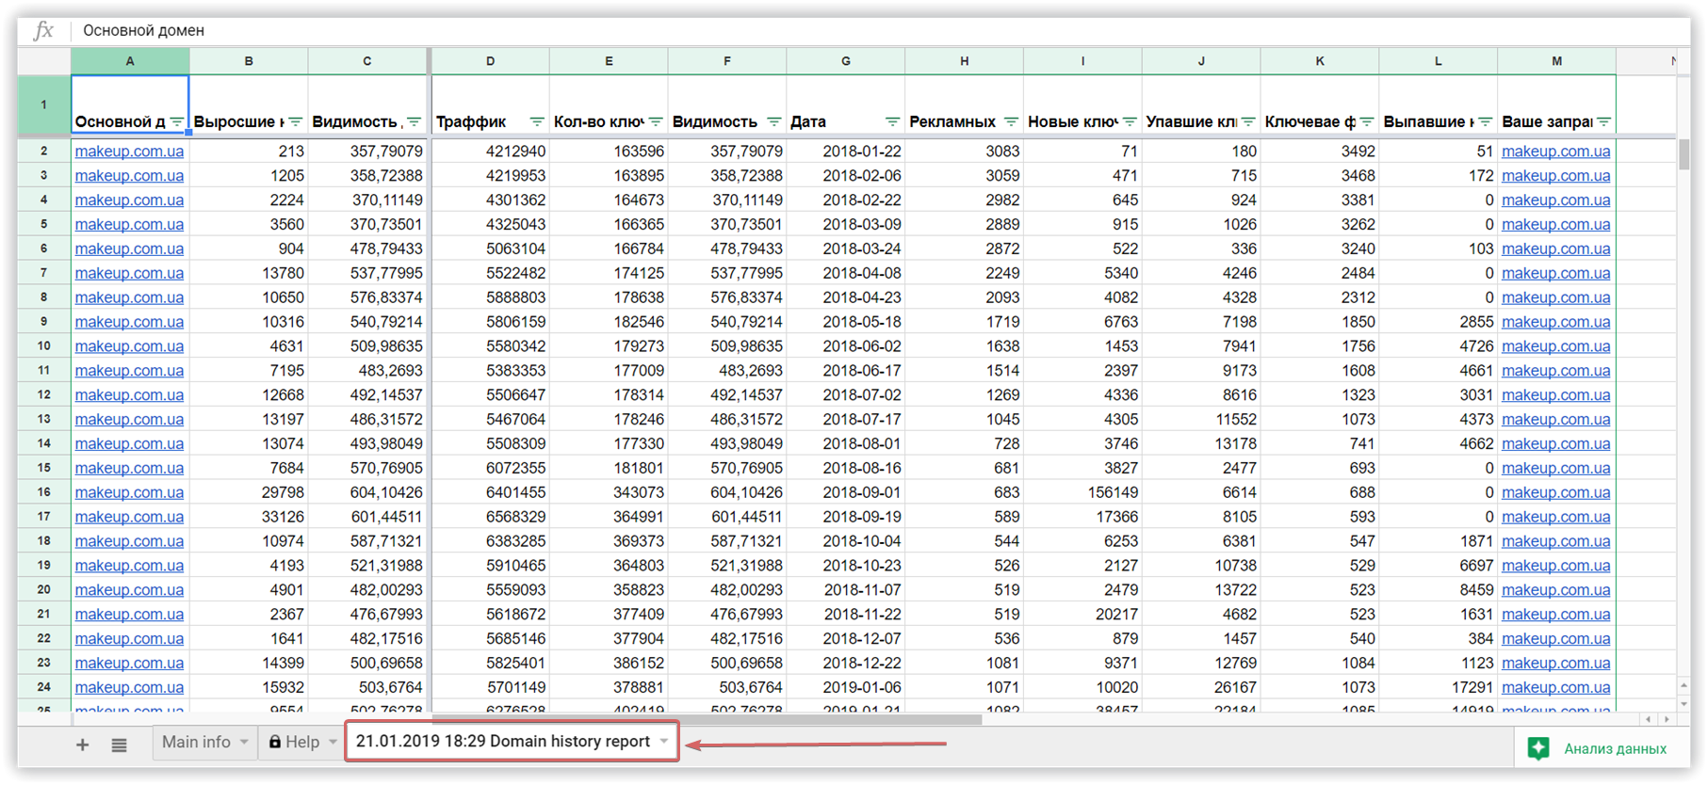The image size is (1708, 785).
Task: Open makeup.com.ua link in row 2 column A
Action: point(129,151)
